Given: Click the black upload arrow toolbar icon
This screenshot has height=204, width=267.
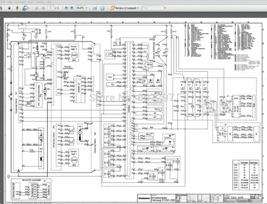Looking at the screenshot, I should [x=9, y=8].
